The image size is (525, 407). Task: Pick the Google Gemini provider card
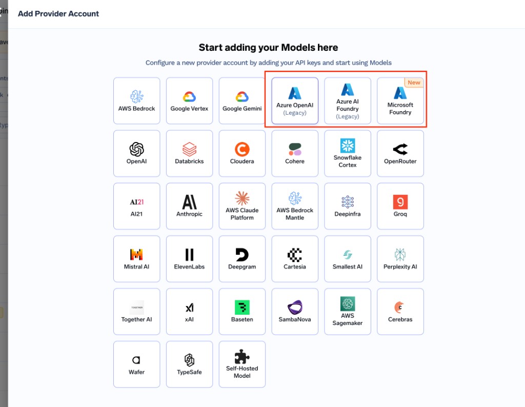coord(242,101)
